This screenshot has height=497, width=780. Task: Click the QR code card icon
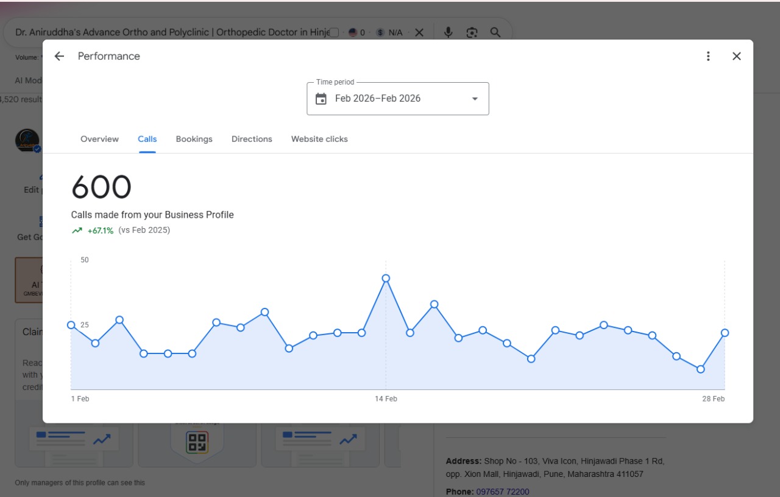click(197, 442)
